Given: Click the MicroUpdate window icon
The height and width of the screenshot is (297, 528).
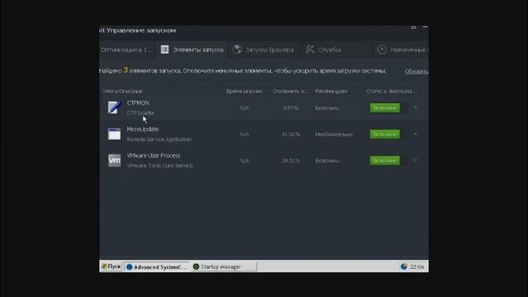Looking at the screenshot, I should point(114,134).
